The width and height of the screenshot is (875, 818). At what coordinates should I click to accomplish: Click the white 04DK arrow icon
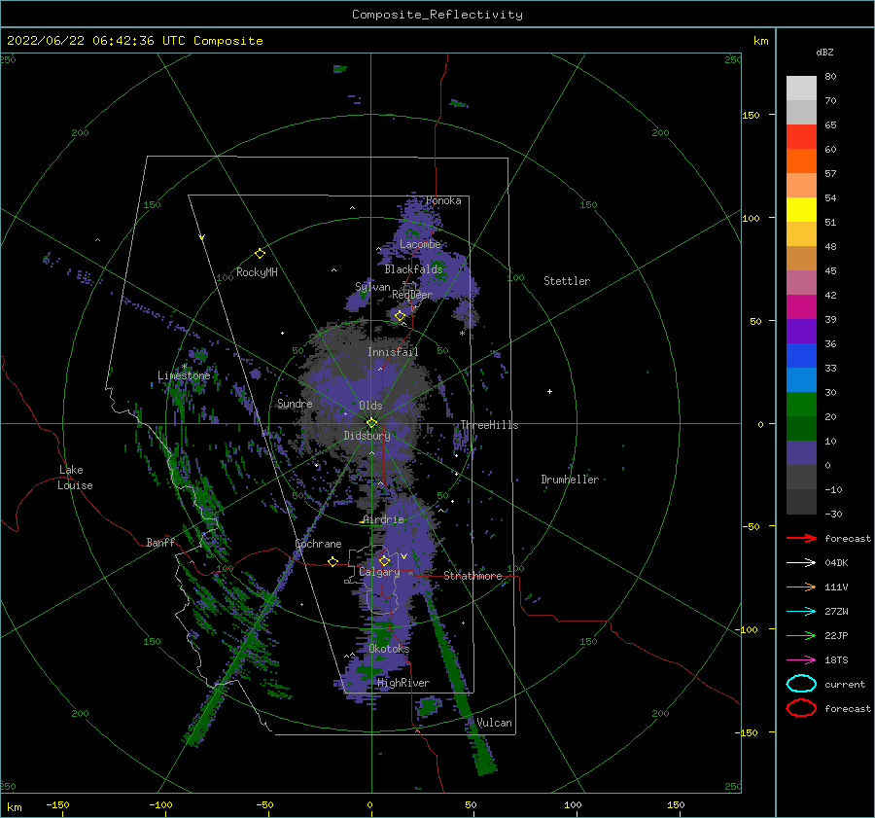801,562
